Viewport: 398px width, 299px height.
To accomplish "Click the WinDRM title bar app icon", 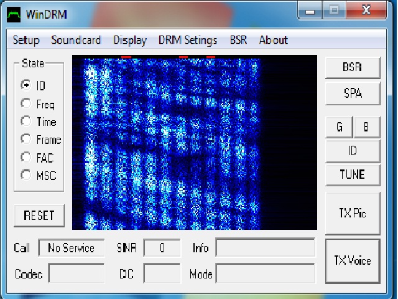I will (x=14, y=13).
